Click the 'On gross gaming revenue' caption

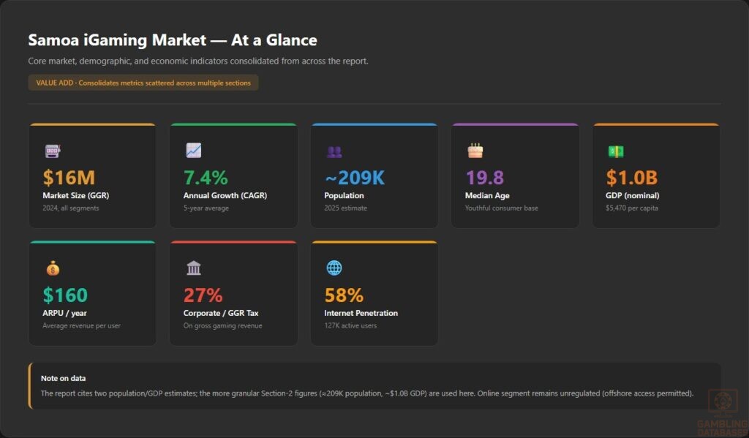coord(222,325)
